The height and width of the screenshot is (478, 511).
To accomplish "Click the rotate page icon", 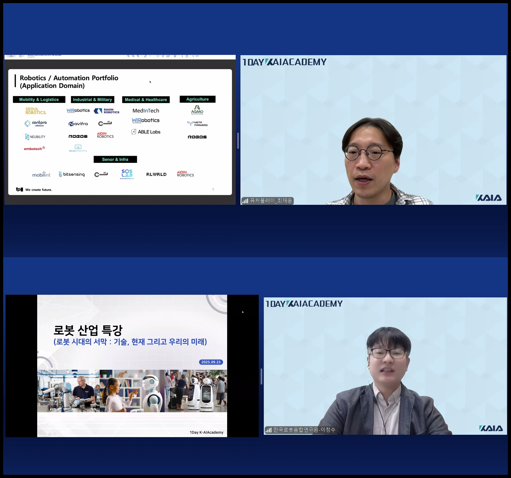I will pos(163,56).
